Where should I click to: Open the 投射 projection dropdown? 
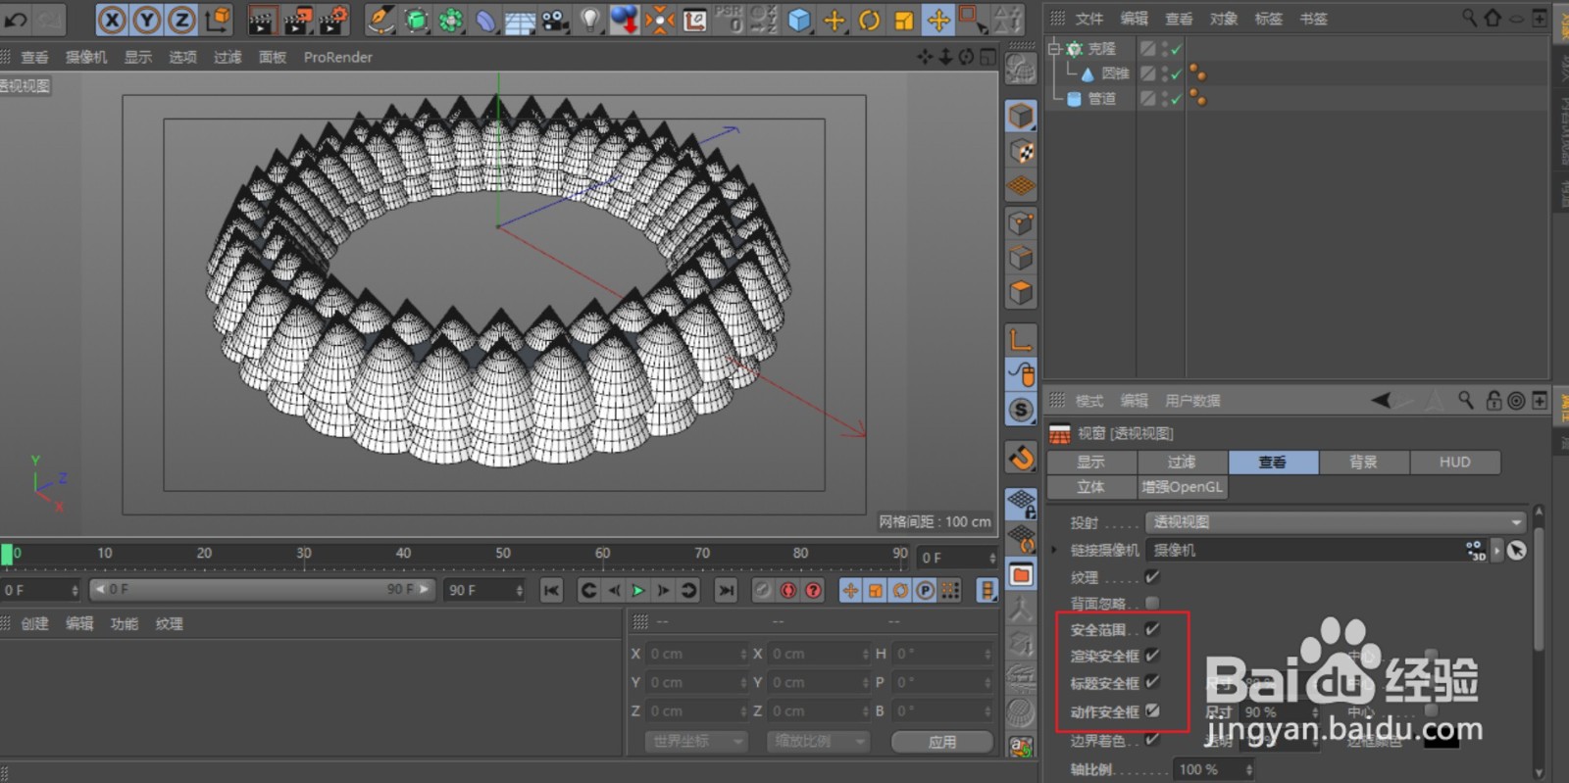(1336, 522)
